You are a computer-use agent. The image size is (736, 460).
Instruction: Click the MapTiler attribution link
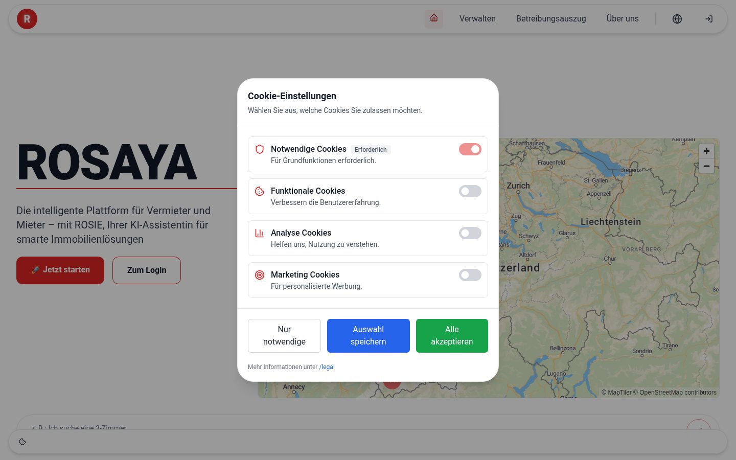[x=617, y=393]
